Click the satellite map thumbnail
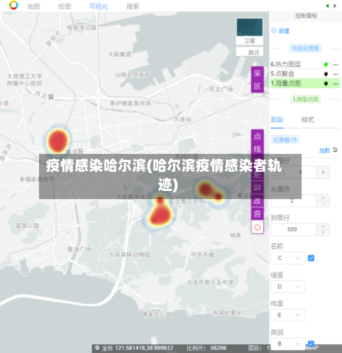342x353 pixels. point(250,27)
